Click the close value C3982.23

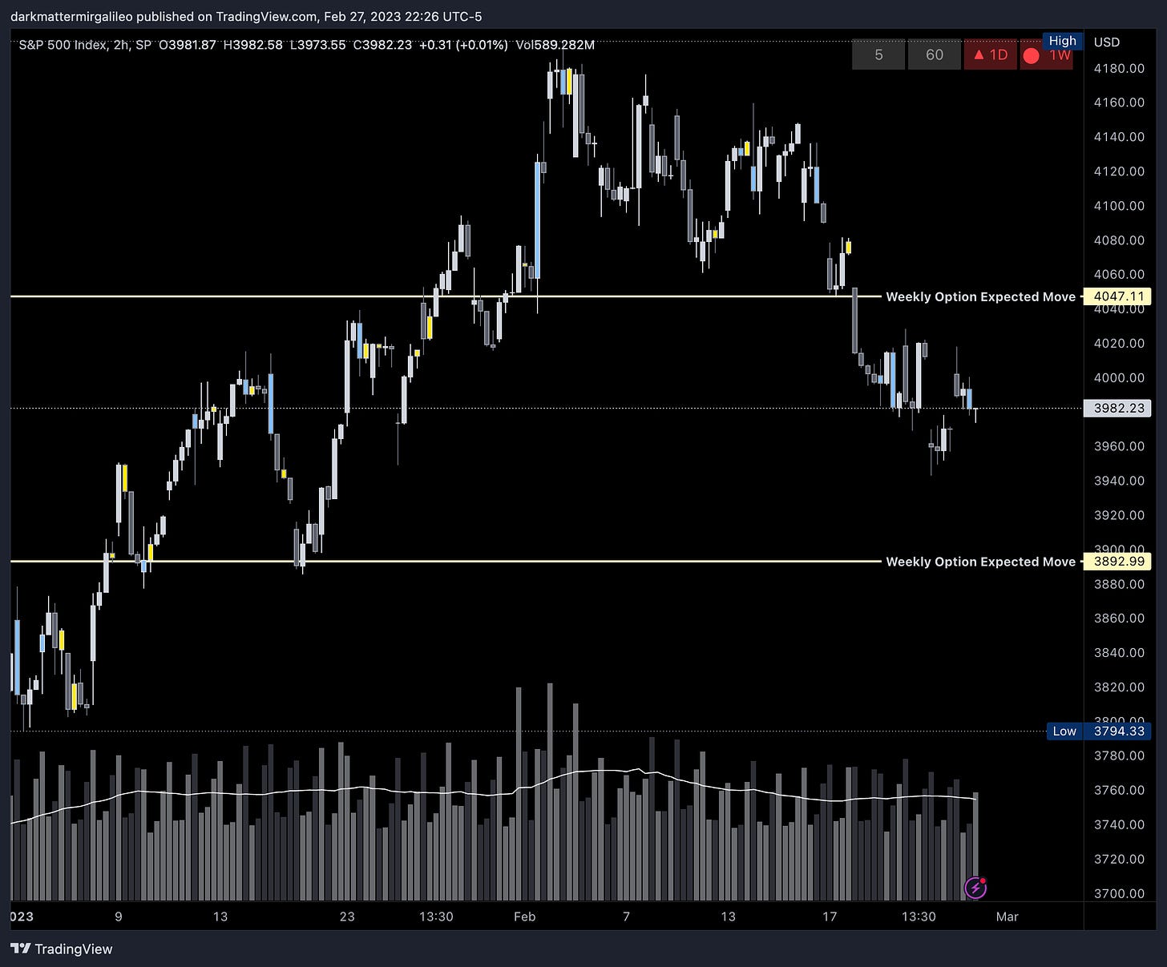[x=382, y=45]
